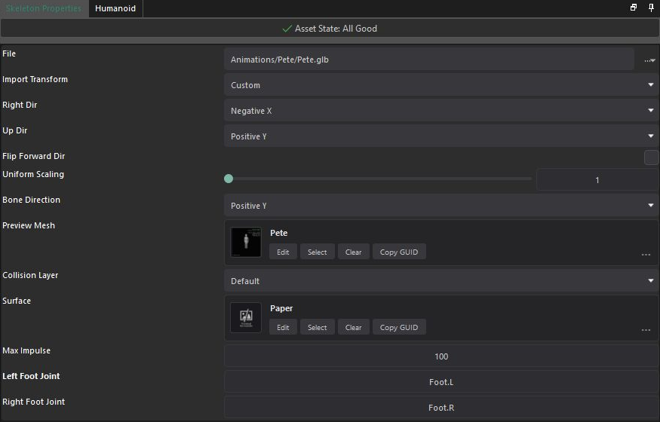Click the Left Foot Joint label
The image size is (660, 422).
[31, 376]
